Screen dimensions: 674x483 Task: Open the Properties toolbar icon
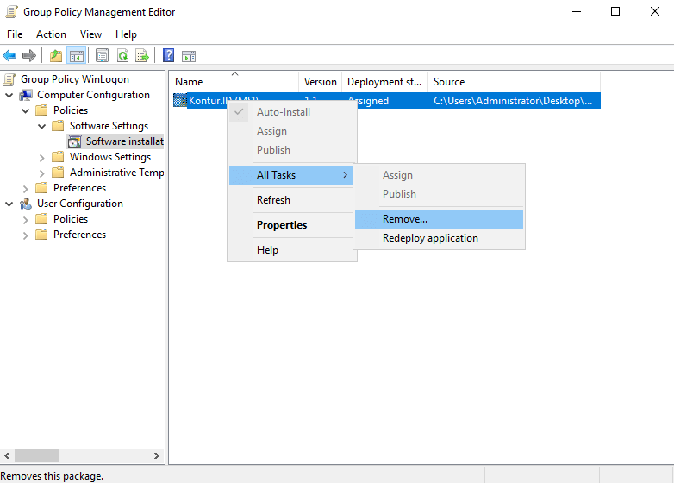point(102,56)
